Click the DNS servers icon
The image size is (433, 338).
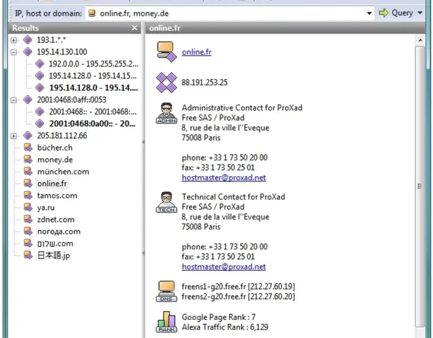(x=166, y=291)
